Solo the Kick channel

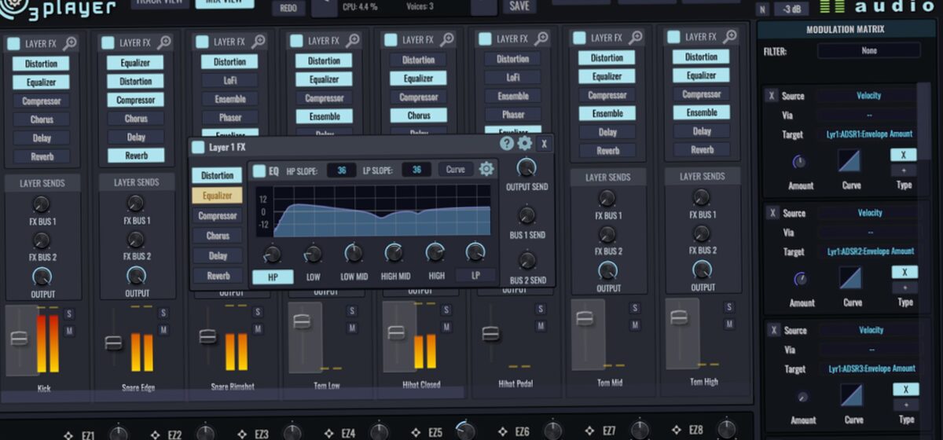[x=69, y=314]
